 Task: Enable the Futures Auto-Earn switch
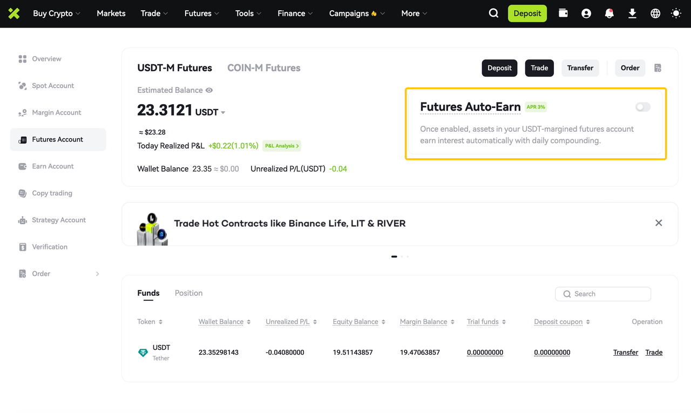(642, 107)
